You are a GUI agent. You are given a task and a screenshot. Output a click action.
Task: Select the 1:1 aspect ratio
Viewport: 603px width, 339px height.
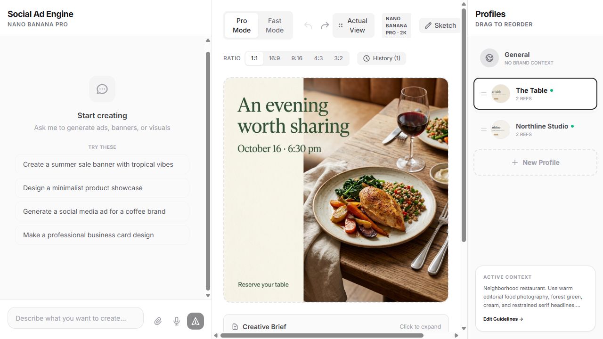click(x=254, y=58)
